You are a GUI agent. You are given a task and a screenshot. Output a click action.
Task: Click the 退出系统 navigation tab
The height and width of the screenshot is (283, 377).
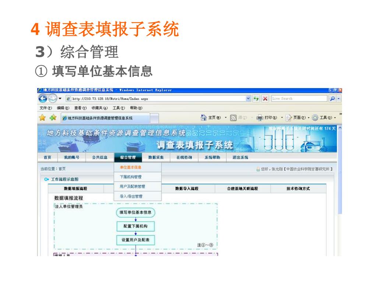[240, 157]
